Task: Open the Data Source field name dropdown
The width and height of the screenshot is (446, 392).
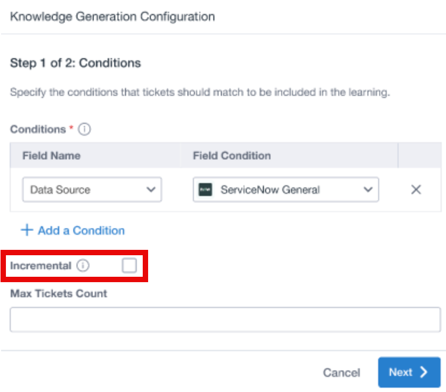Action: click(92, 190)
